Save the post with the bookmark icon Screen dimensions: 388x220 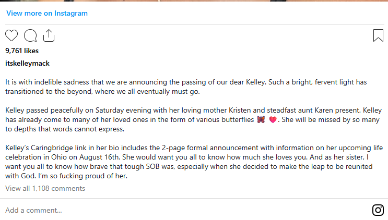(378, 35)
